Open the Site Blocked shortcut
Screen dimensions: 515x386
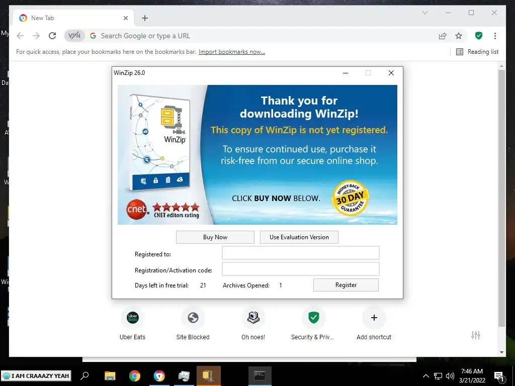pos(193,323)
